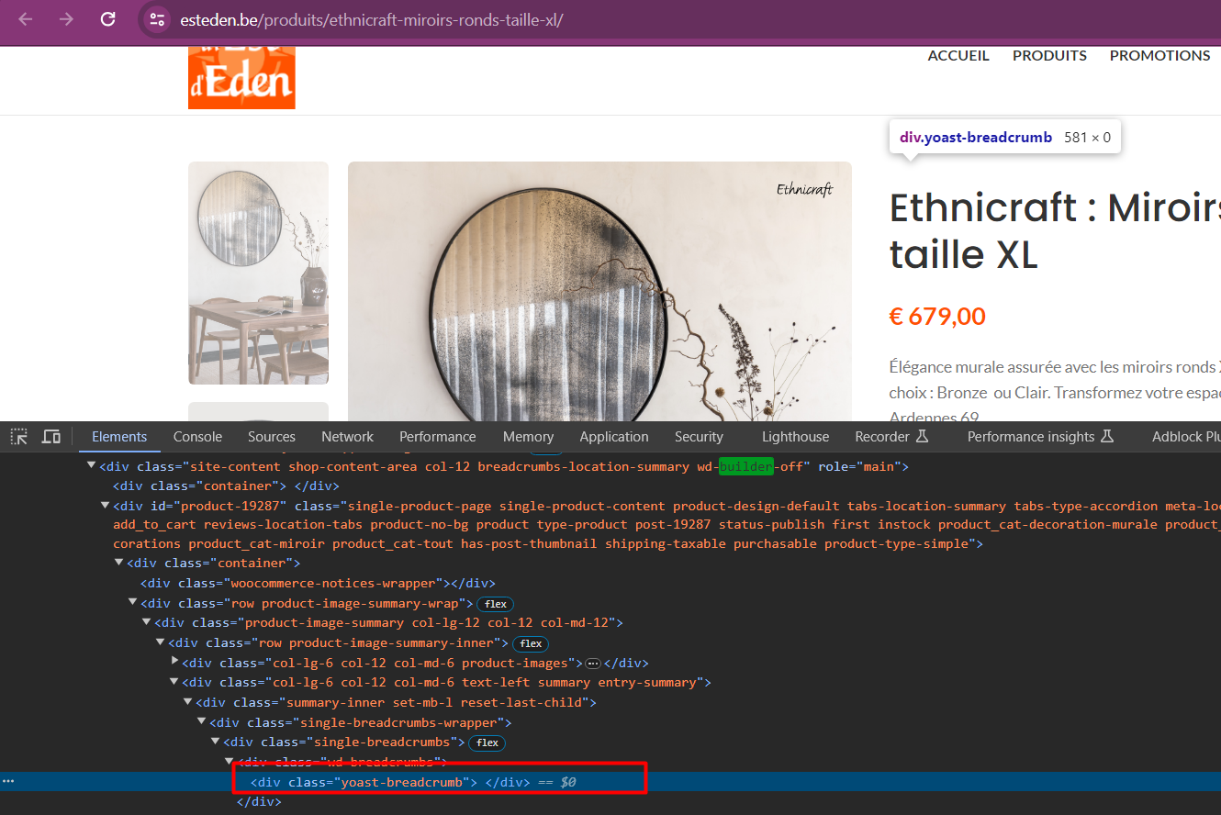Toggle flex badge on product-image-summary-inner row
Viewport: 1221px width, 815px height.
pyautogui.click(x=531, y=643)
